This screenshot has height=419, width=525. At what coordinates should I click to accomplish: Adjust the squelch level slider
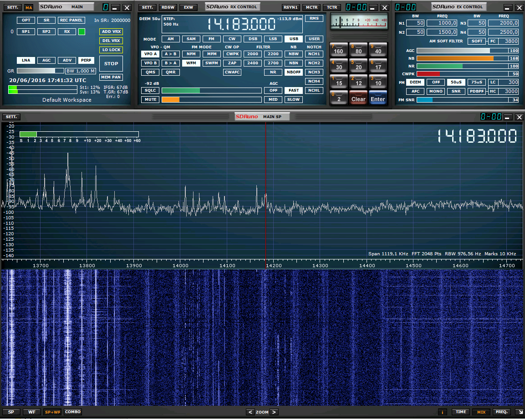click(212, 91)
